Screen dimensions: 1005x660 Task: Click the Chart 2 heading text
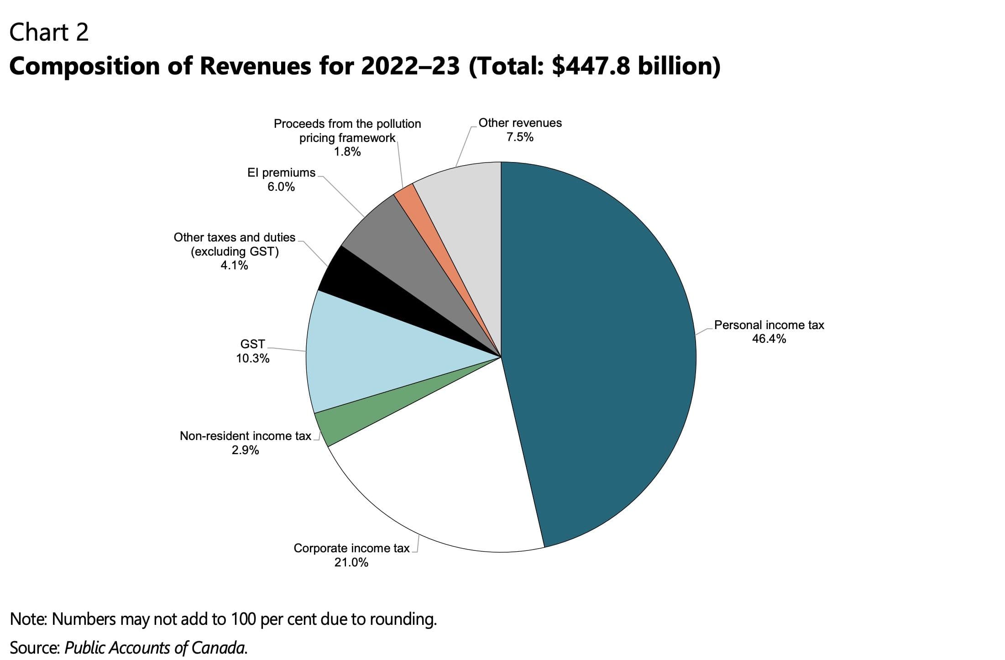click(49, 32)
